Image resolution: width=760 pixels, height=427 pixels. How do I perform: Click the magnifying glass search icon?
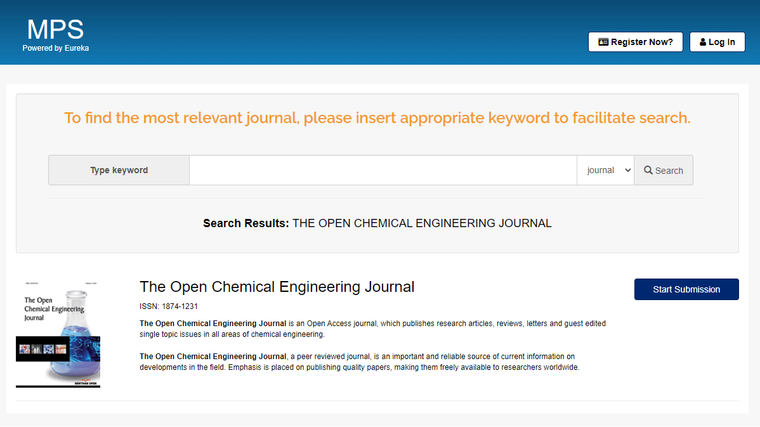pos(648,170)
